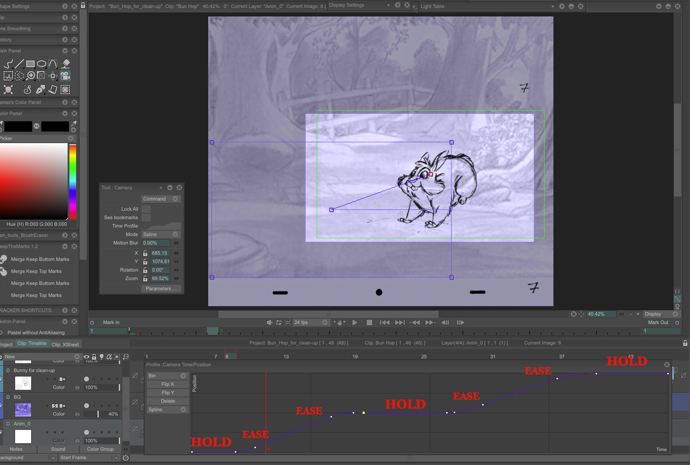The width and height of the screenshot is (690, 465).
Task: Click the Play button
Action: point(355,322)
